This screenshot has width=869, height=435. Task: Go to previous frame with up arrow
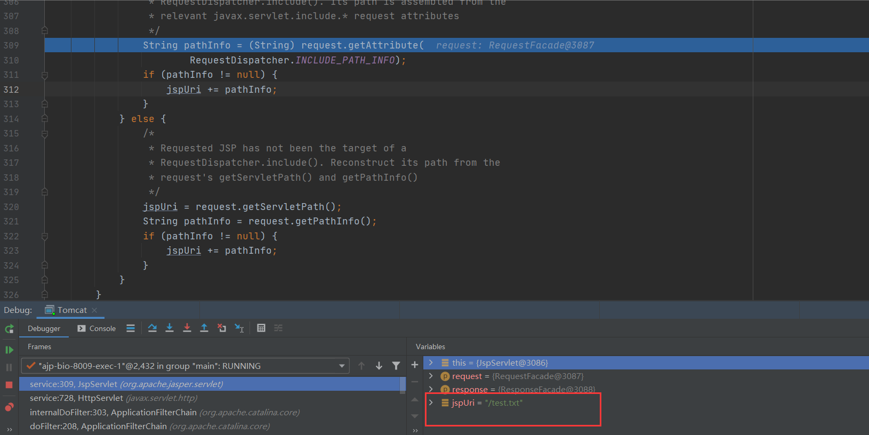(361, 366)
